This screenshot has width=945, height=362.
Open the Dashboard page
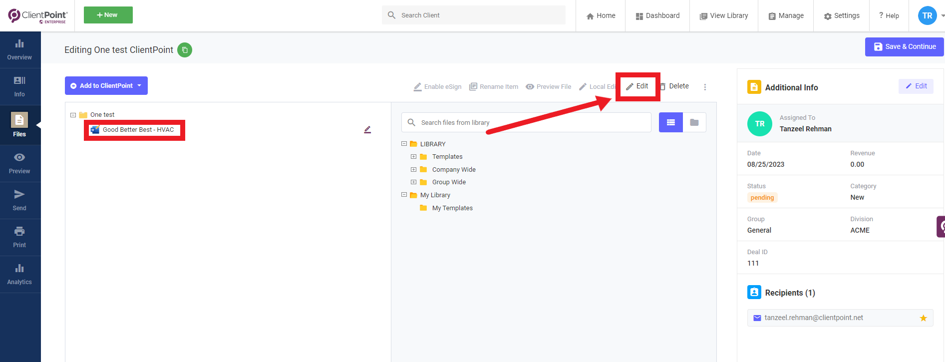tap(657, 15)
